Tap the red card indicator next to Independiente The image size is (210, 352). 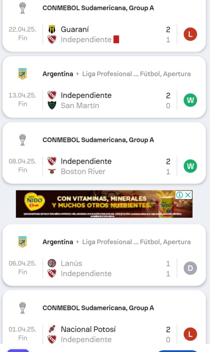tap(116, 40)
